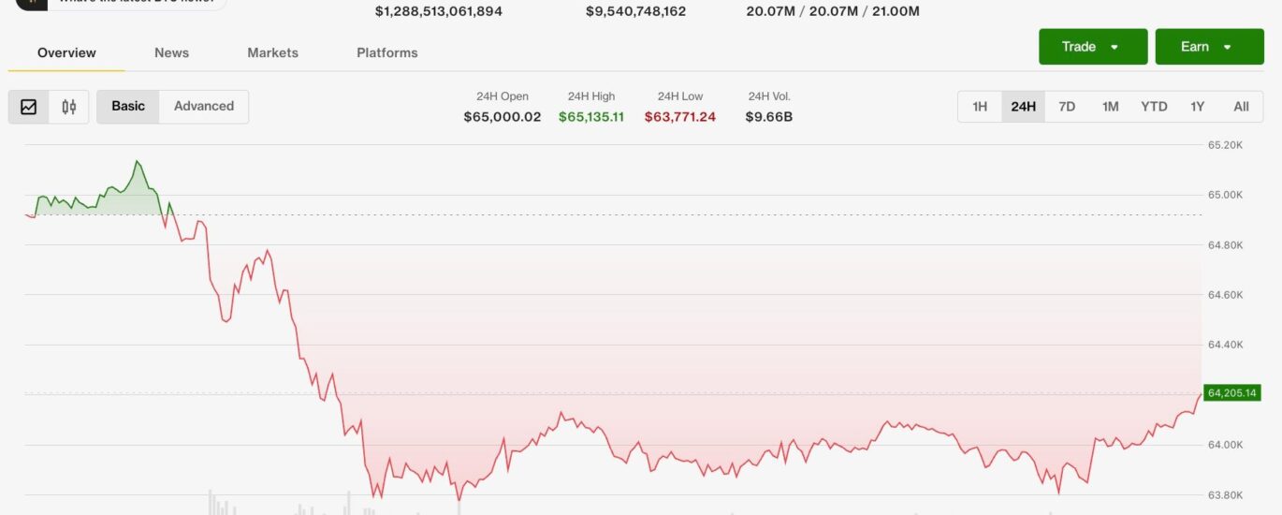Click the 24H Vol. value $9.66B

(x=769, y=117)
